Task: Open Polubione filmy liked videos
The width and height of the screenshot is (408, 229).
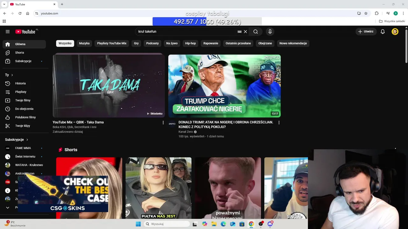Action: [x=24, y=117]
